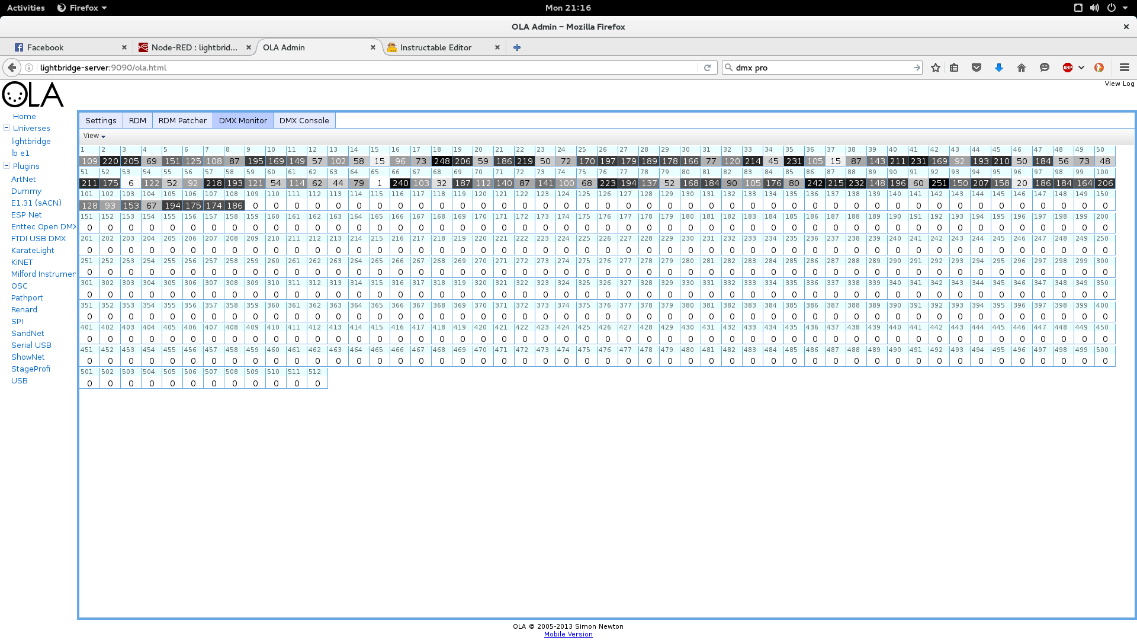The image size is (1137, 640).
Task: Select the DMX Console tab
Action: (x=304, y=120)
